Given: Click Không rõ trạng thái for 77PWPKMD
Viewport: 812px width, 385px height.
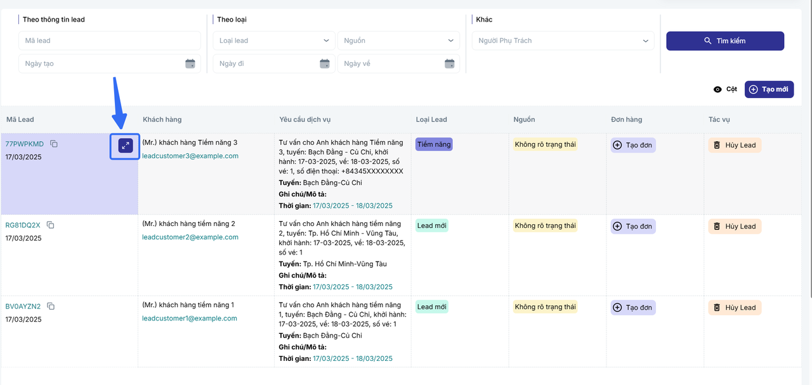Looking at the screenshot, I should [x=546, y=144].
